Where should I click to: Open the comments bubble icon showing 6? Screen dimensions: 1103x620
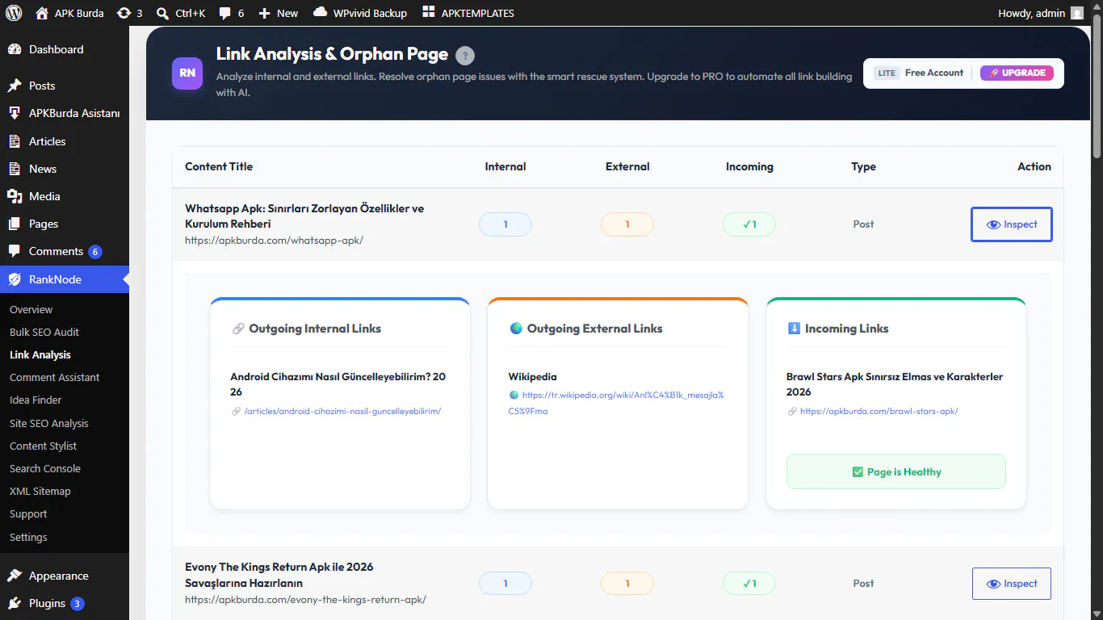(x=224, y=14)
